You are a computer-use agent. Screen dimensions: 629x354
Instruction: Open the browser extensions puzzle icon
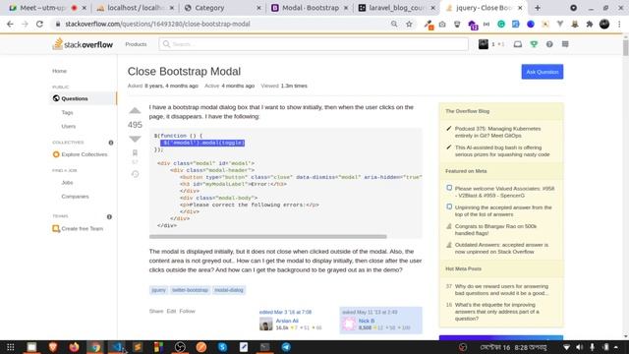590,24
